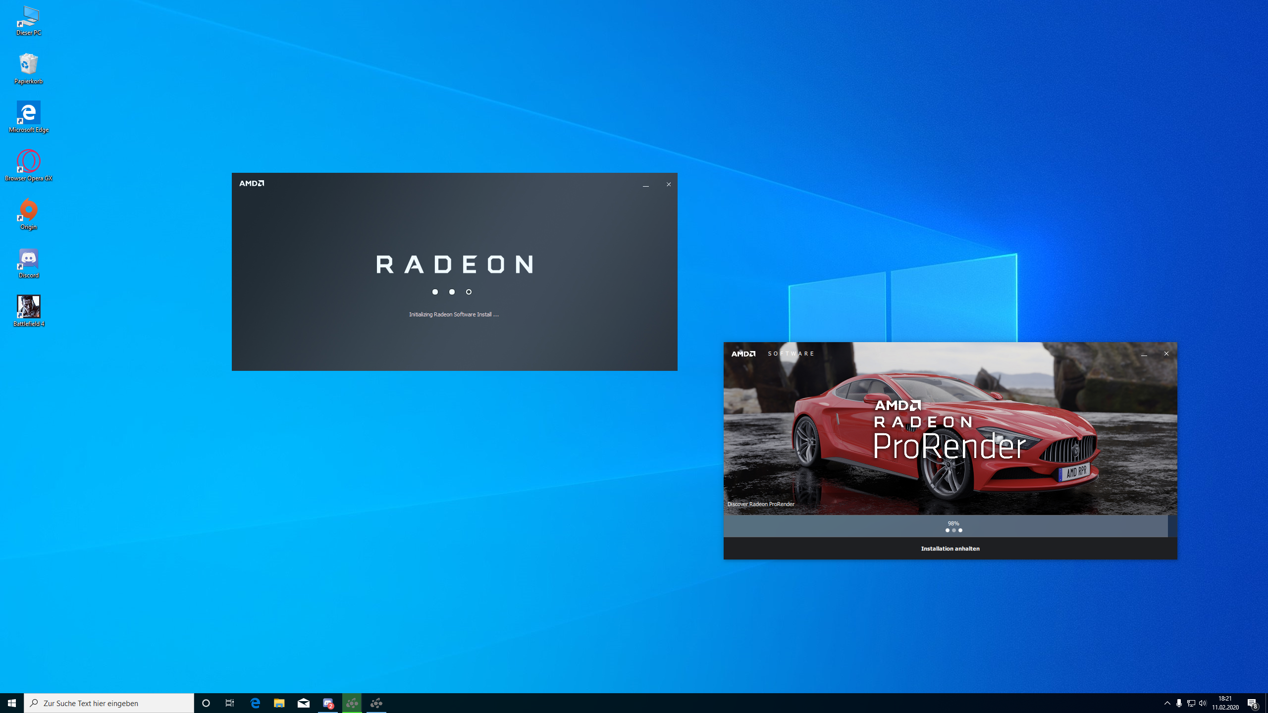Click the Show Desktop strip at taskbar end

coord(1266,703)
